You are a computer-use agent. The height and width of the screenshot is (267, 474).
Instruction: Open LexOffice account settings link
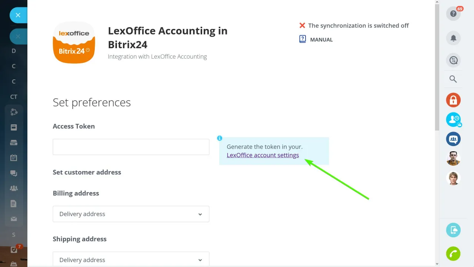coord(263,155)
